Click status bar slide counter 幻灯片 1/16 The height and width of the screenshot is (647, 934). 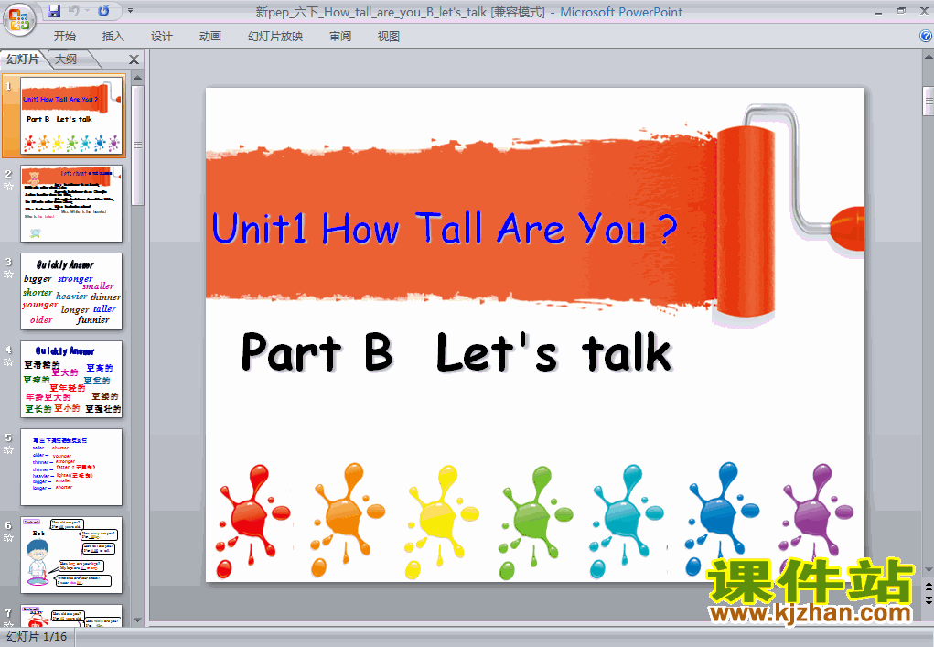click(x=37, y=637)
